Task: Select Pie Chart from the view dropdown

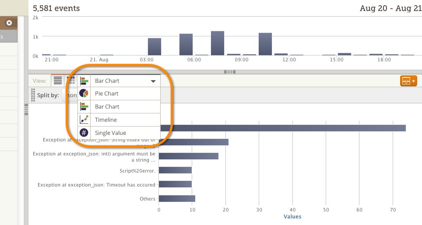Action: pyautogui.click(x=106, y=94)
